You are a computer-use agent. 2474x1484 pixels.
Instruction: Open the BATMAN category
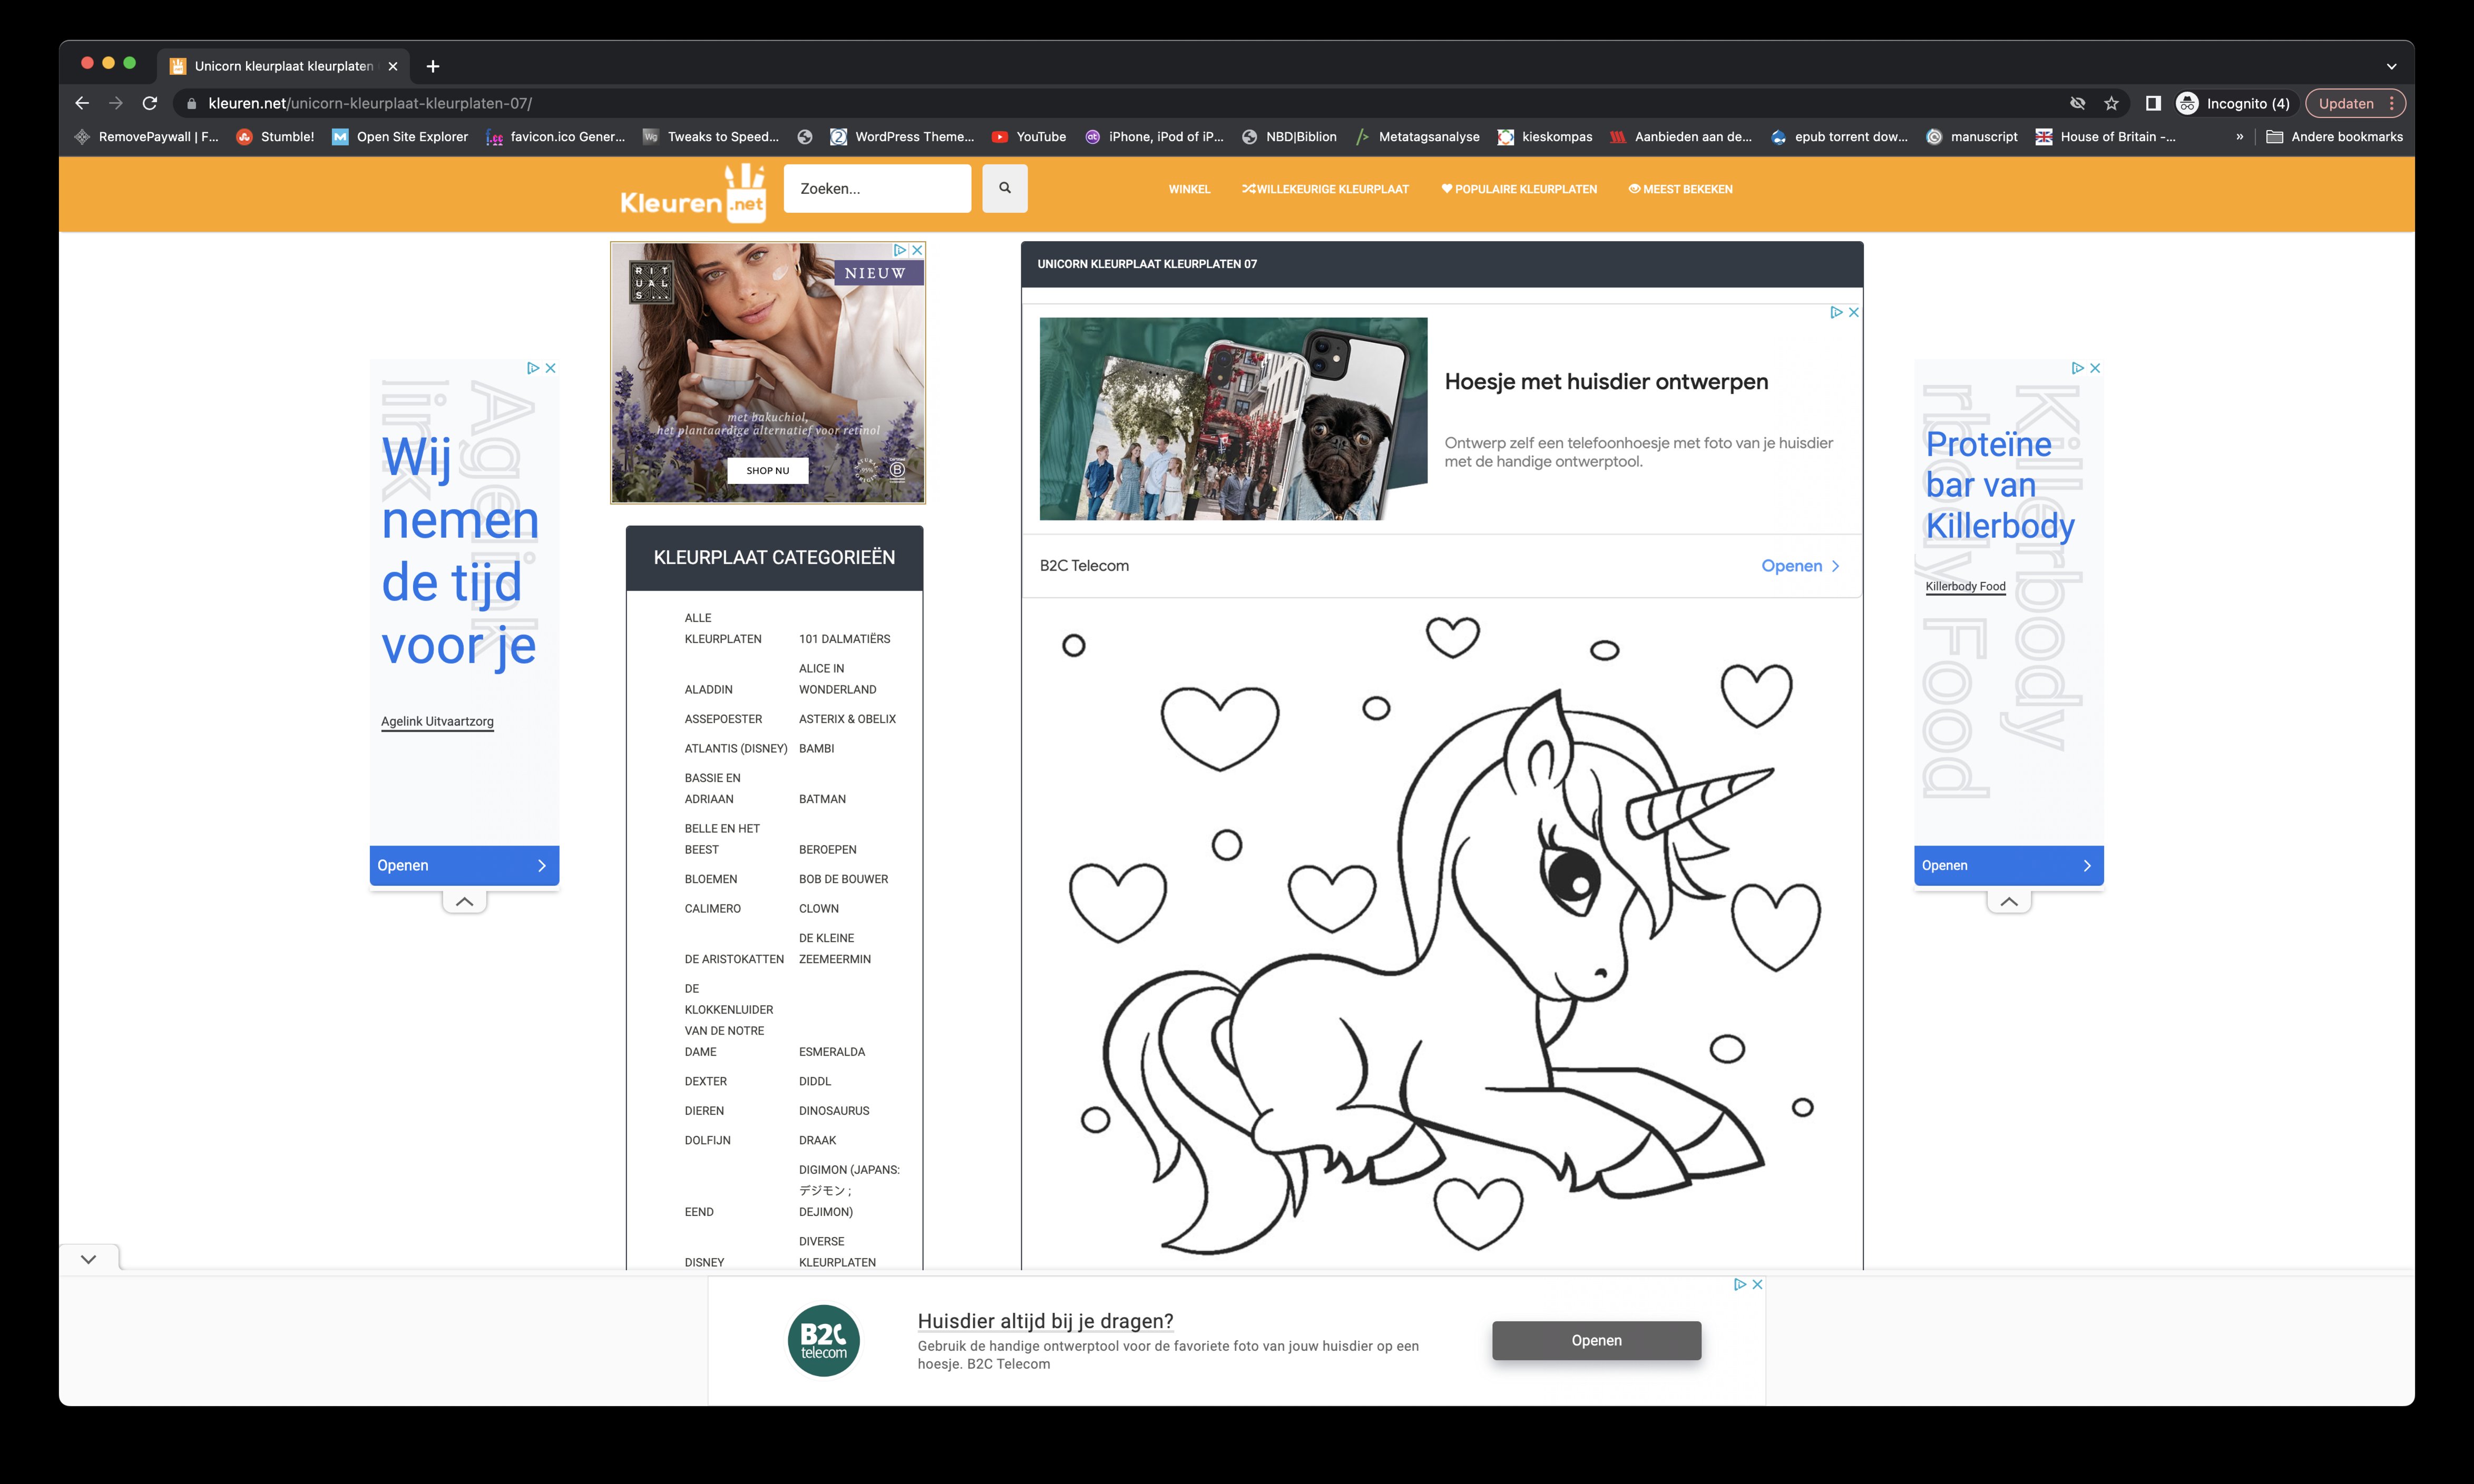pos(822,799)
